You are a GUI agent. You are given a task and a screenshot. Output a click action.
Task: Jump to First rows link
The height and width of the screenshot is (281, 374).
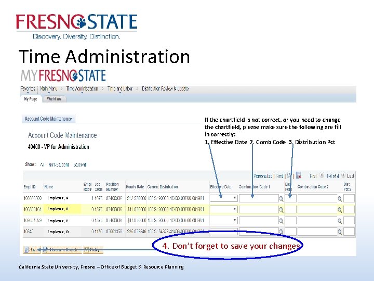[313, 176]
